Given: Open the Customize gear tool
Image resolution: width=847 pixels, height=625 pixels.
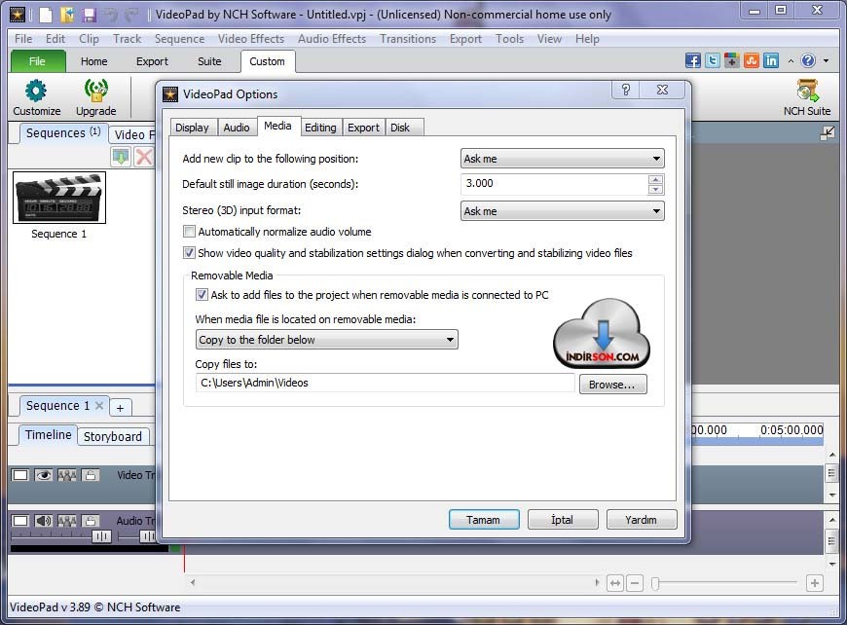Looking at the screenshot, I should point(36,97).
